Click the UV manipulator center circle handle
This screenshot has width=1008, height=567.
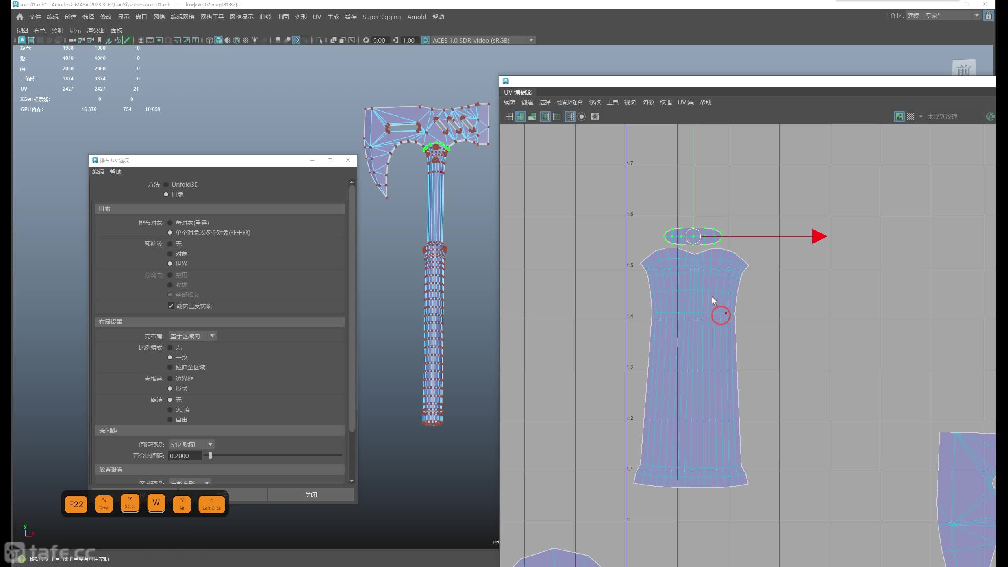(693, 236)
